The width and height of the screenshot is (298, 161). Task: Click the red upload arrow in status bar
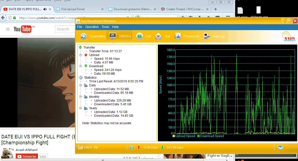click(x=139, y=147)
